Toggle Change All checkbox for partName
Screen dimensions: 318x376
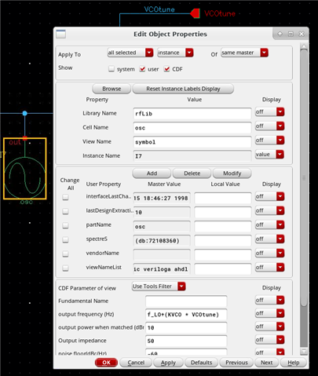pyautogui.click(x=65, y=225)
